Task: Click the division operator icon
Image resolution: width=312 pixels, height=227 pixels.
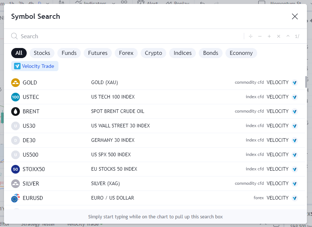Action: tap(251, 36)
